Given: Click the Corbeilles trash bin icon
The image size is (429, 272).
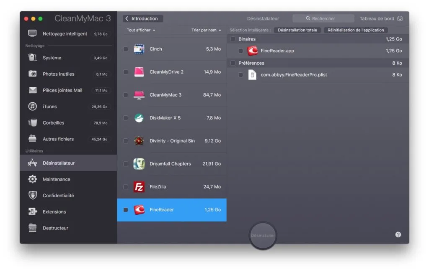Looking at the screenshot, I should [33, 122].
